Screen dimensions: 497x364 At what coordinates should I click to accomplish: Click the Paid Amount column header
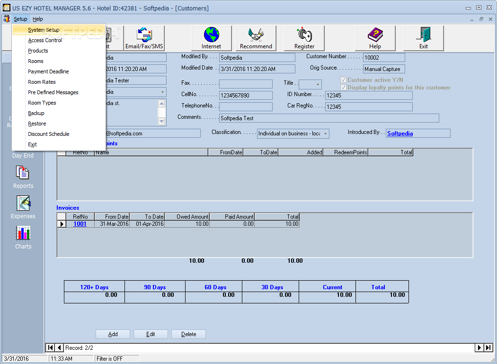tap(232, 217)
